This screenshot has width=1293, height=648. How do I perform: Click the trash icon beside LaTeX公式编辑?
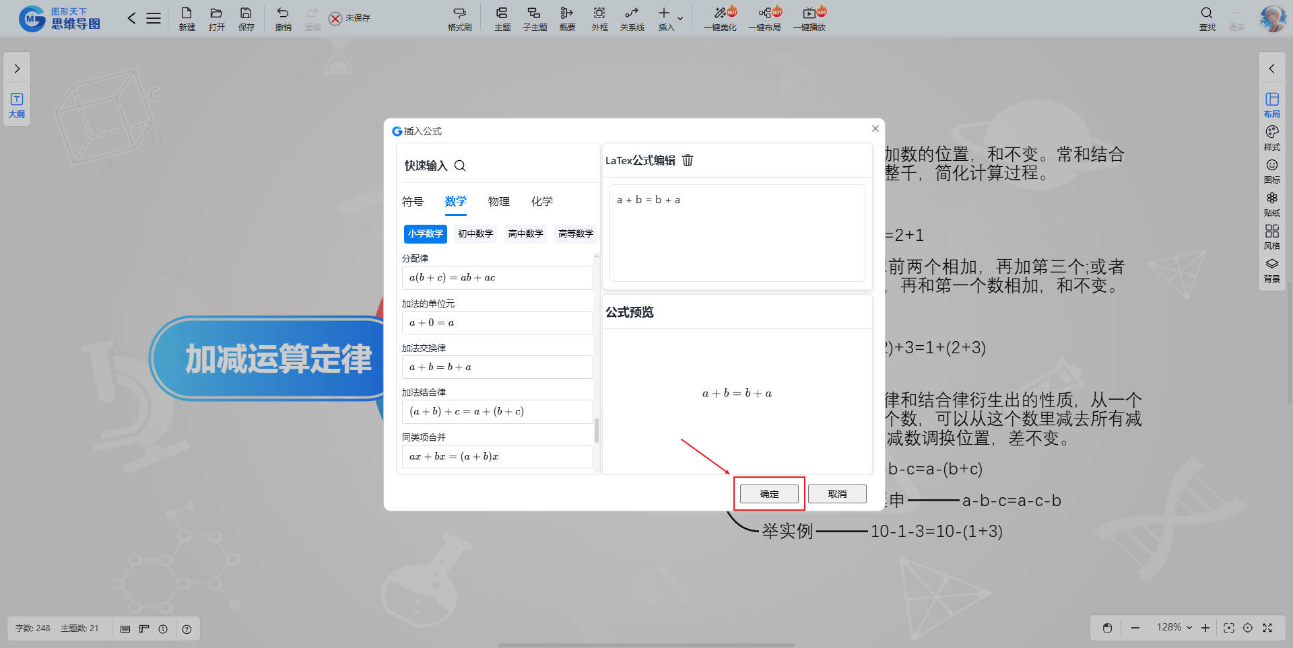[x=688, y=160]
